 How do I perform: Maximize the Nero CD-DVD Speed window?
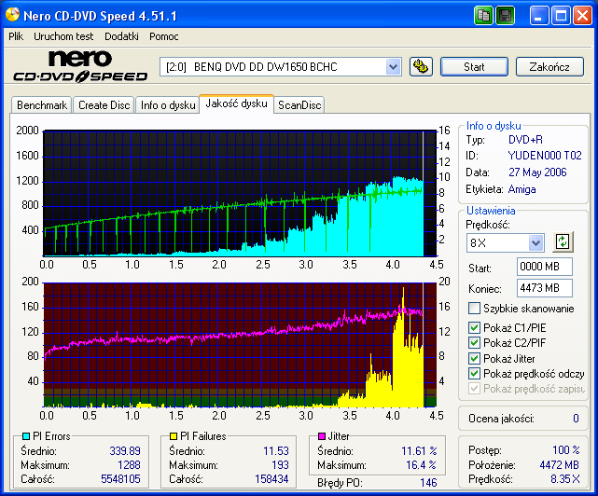[x=561, y=16]
